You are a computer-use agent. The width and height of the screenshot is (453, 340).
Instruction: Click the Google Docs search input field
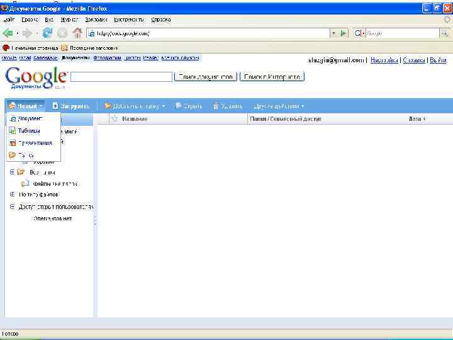121,77
